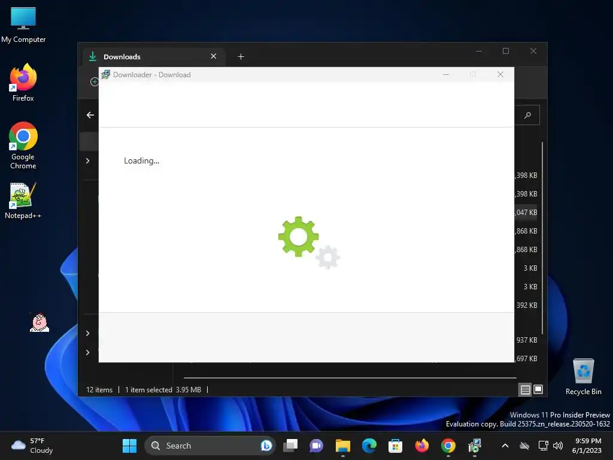
Task: Open the Notepad++ desktop shortcut
Action: click(23, 201)
